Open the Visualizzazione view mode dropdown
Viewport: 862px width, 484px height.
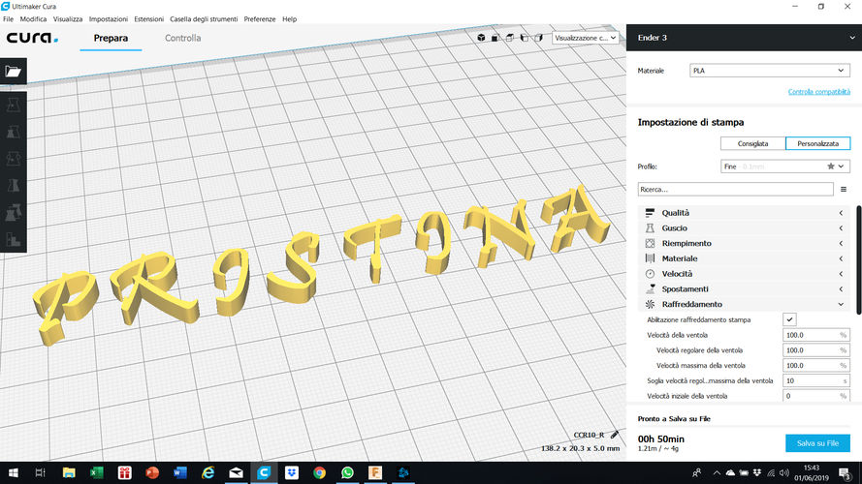(x=585, y=38)
